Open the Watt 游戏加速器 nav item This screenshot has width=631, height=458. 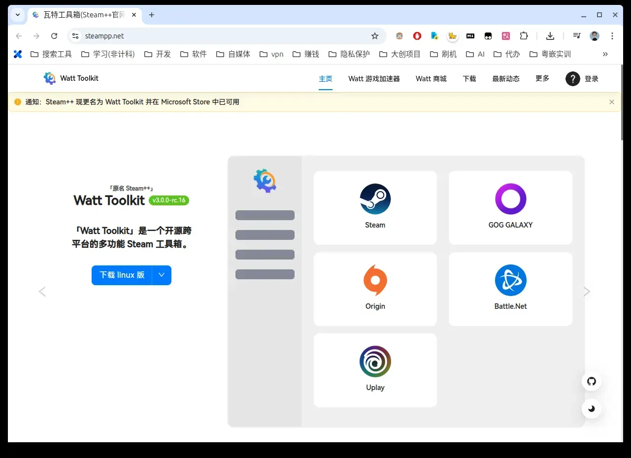click(x=374, y=79)
